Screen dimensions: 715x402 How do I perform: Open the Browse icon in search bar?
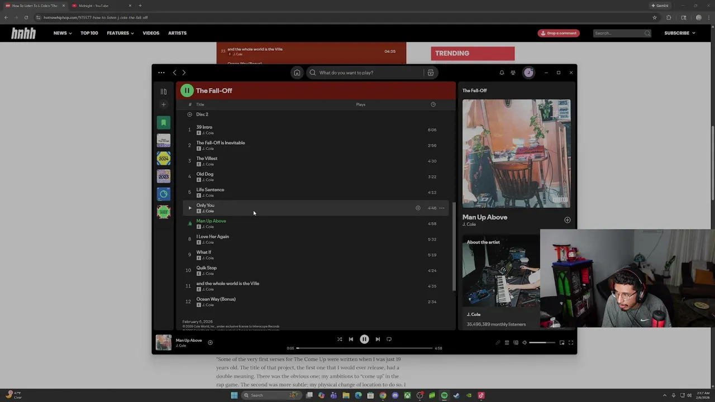click(431, 73)
